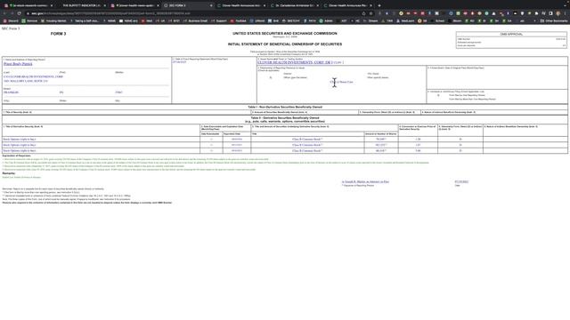This screenshot has width=570, height=320.
Task: Go back with browser back arrow
Action: click(x=4, y=13)
